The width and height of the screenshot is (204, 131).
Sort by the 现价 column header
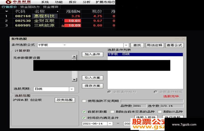97,11
